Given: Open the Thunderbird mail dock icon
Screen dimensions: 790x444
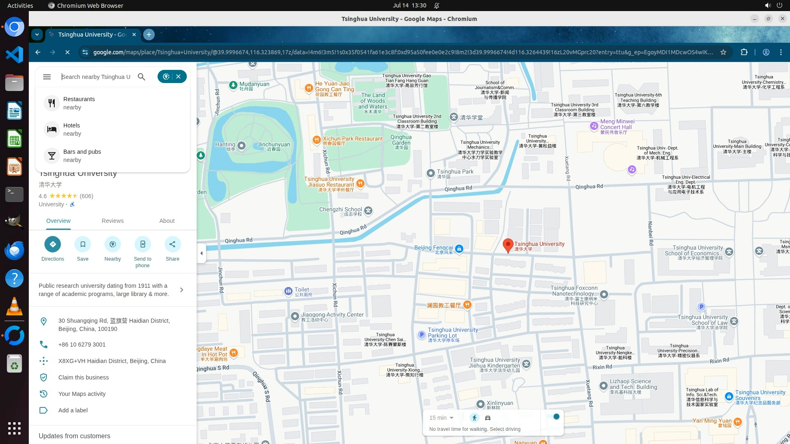Looking at the screenshot, I should 14,250.
